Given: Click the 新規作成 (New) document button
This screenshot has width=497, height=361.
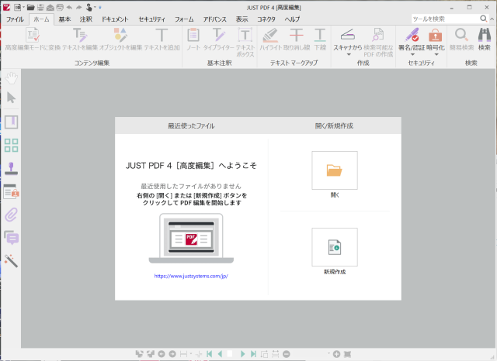Looking at the screenshot, I should coord(335,247).
